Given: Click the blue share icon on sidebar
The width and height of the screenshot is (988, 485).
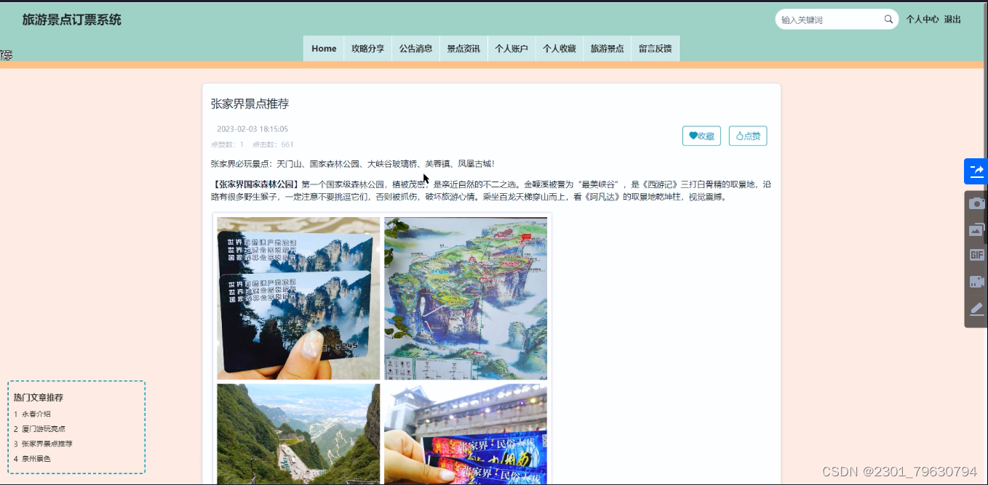Looking at the screenshot, I should [976, 171].
